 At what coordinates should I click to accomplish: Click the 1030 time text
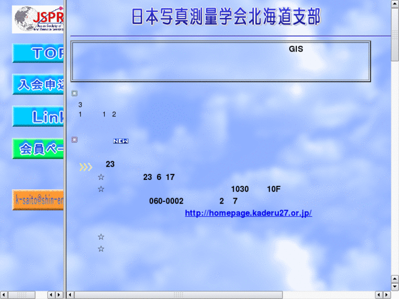pyautogui.click(x=240, y=189)
